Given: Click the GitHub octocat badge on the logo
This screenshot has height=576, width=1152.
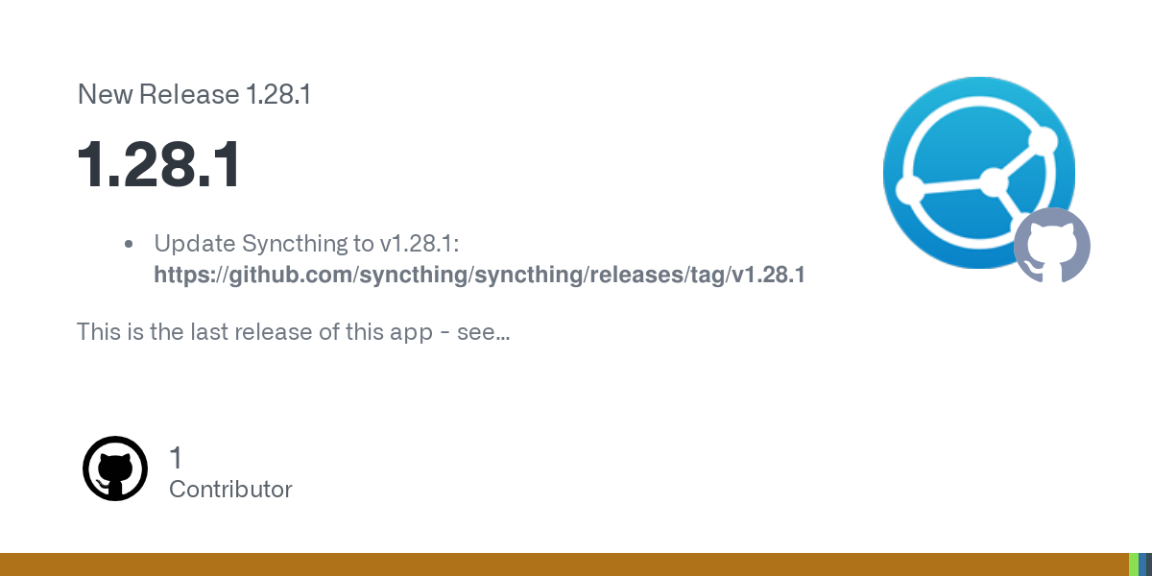Looking at the screenshot, I should [1052, 246].
